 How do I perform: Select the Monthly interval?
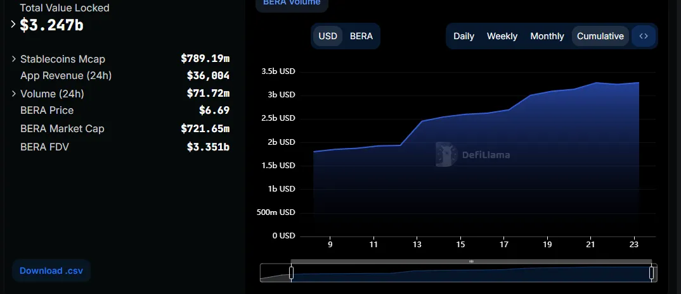tap(547, 36)
